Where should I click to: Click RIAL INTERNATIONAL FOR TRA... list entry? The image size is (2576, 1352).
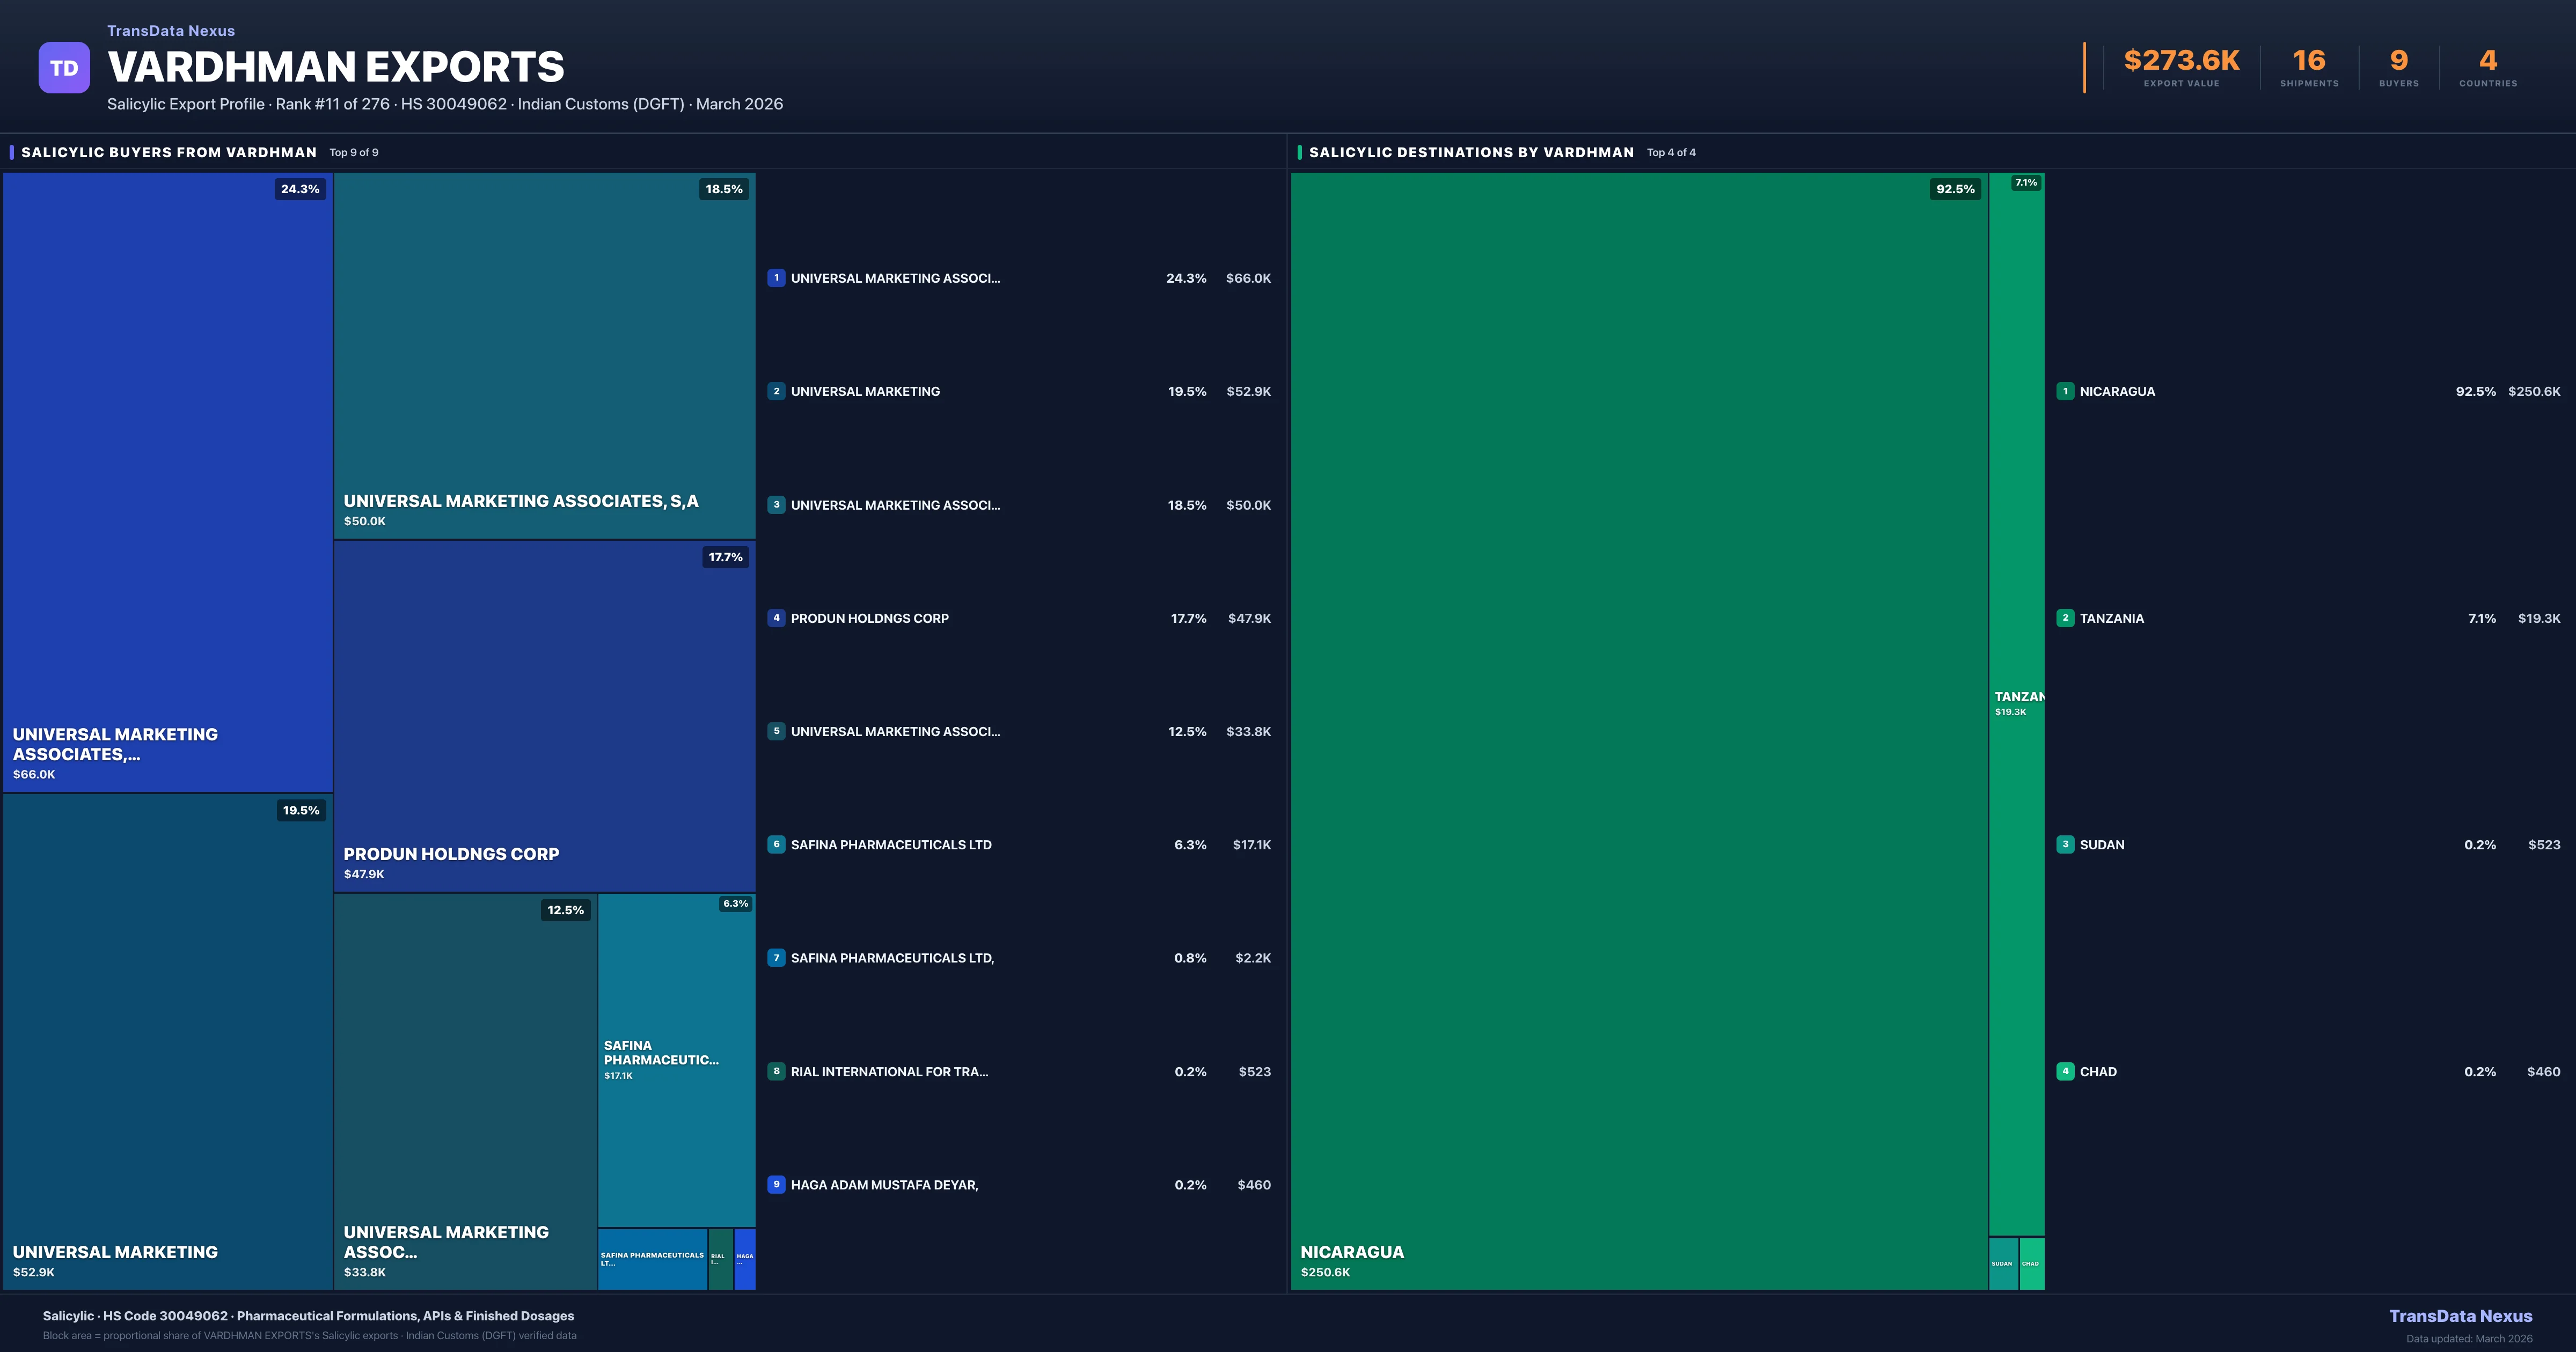point(889,1071)
